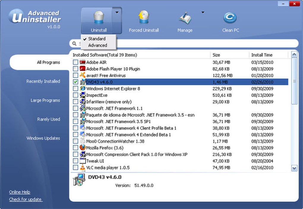Choose Advanced from the Uninstall menu
The height and width of the screenshot is (209, 303).
(97, 45)
